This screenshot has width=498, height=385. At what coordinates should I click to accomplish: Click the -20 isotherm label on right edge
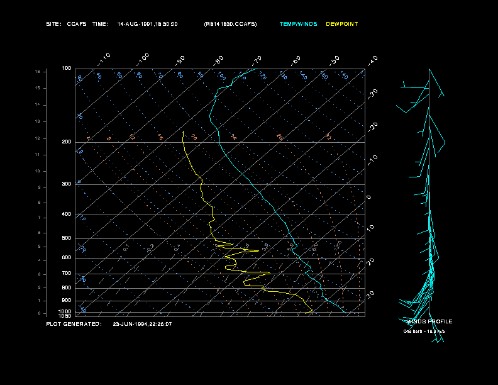[372, 127]
